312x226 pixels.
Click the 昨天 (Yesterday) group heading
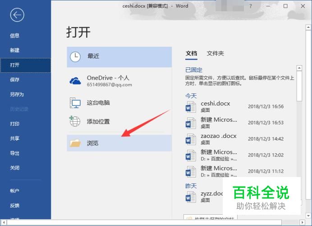tap(191, 186)
